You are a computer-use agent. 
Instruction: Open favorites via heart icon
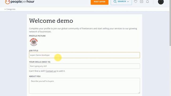[x=135, y=2]
